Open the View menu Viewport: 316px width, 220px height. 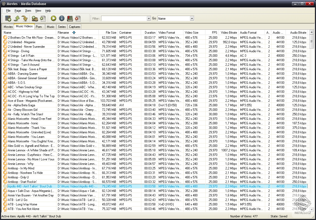pos(38,11)
